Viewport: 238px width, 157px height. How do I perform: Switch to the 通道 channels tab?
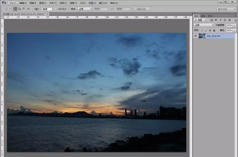tap(203, 16)
